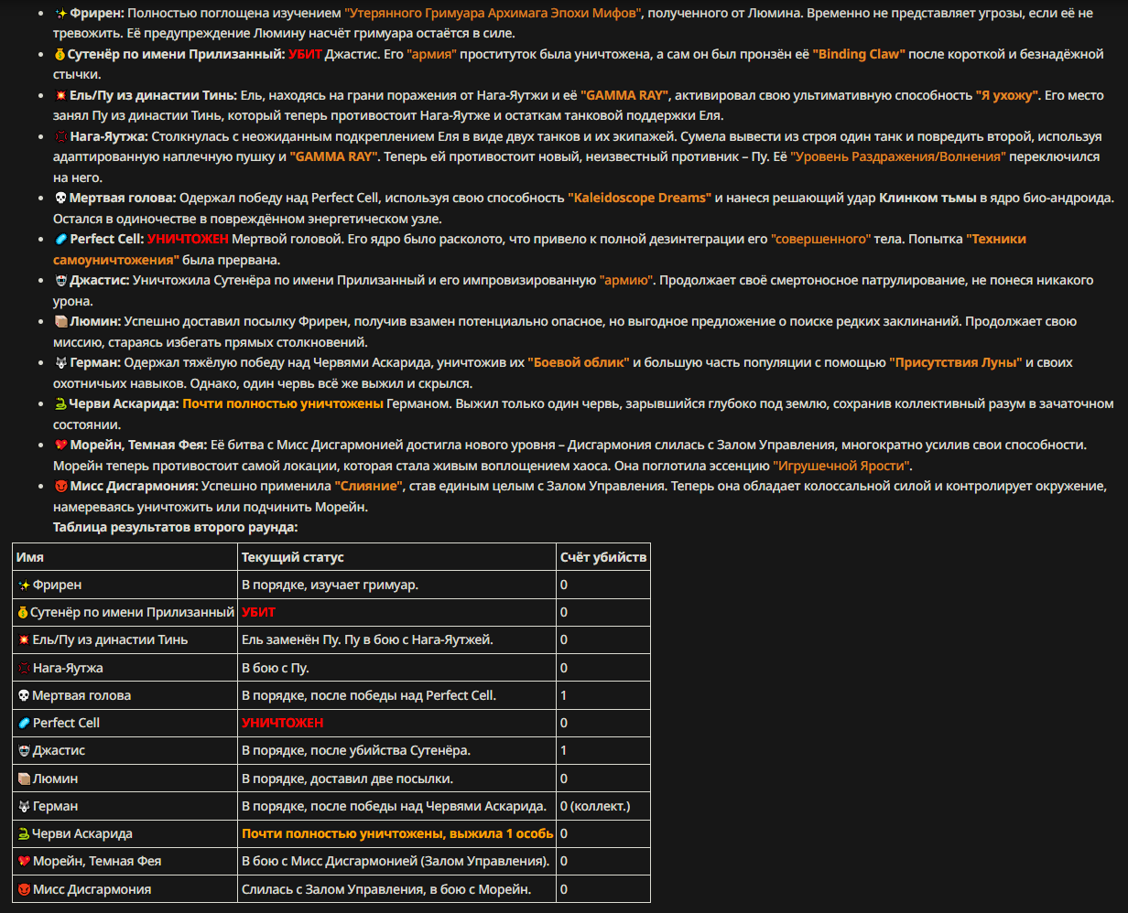
Task: Click the sparkle emoji before Фрирен in the bullet list
Action: pyautogui.click(x=60, y=14)
